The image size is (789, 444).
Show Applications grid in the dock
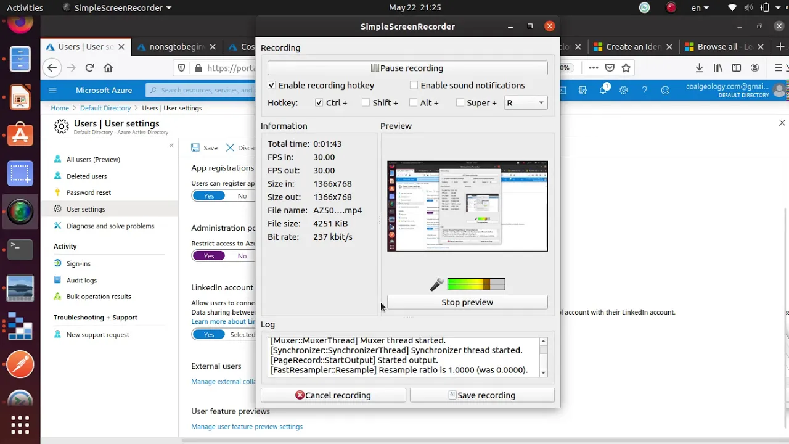(x=20, y=425)
